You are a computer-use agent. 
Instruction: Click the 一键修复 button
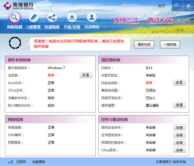(x=170, y=44)
